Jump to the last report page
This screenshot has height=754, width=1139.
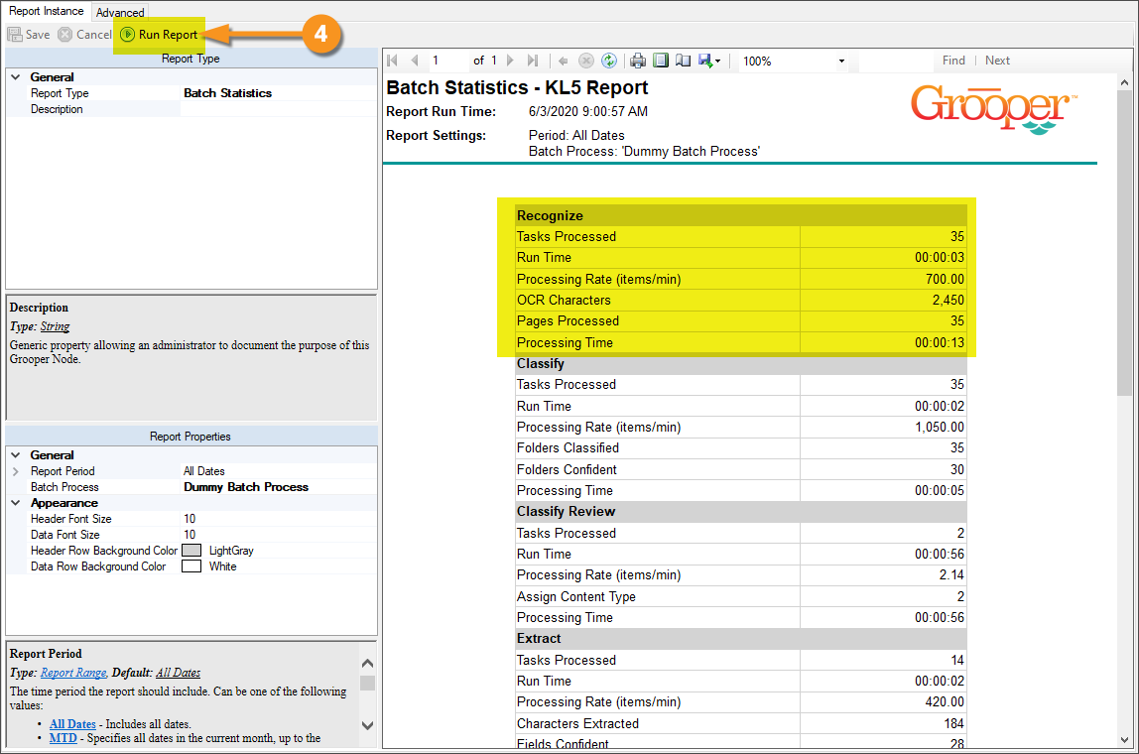pyautogui.click(x=533, y=61)
